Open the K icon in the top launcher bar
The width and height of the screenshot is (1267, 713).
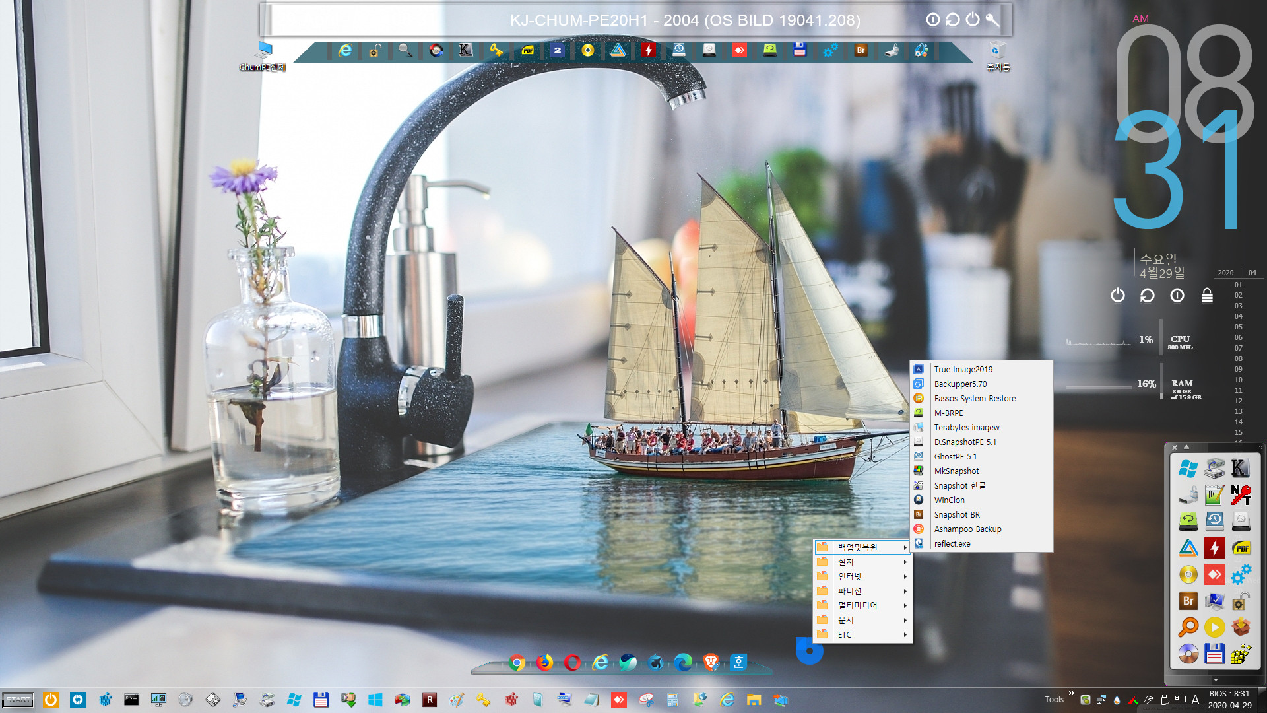pos(466,50)
